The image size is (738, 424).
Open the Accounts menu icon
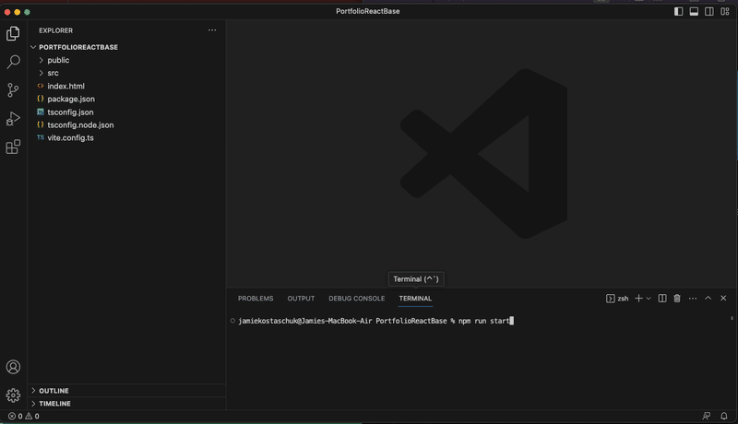click(13, 367)
